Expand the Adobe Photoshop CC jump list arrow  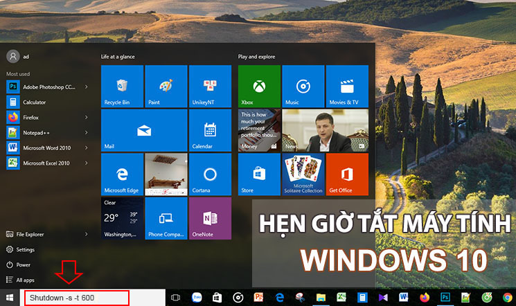click(86, 87)
